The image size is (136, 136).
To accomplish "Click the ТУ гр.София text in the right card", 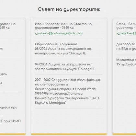I will click(126, 64).
